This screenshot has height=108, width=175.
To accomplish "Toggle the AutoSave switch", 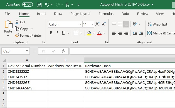I will coord(28,5).
